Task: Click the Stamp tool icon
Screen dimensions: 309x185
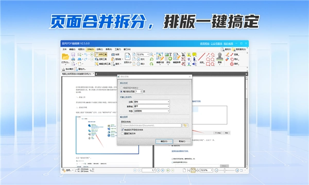Action: (x=219, y=57)
